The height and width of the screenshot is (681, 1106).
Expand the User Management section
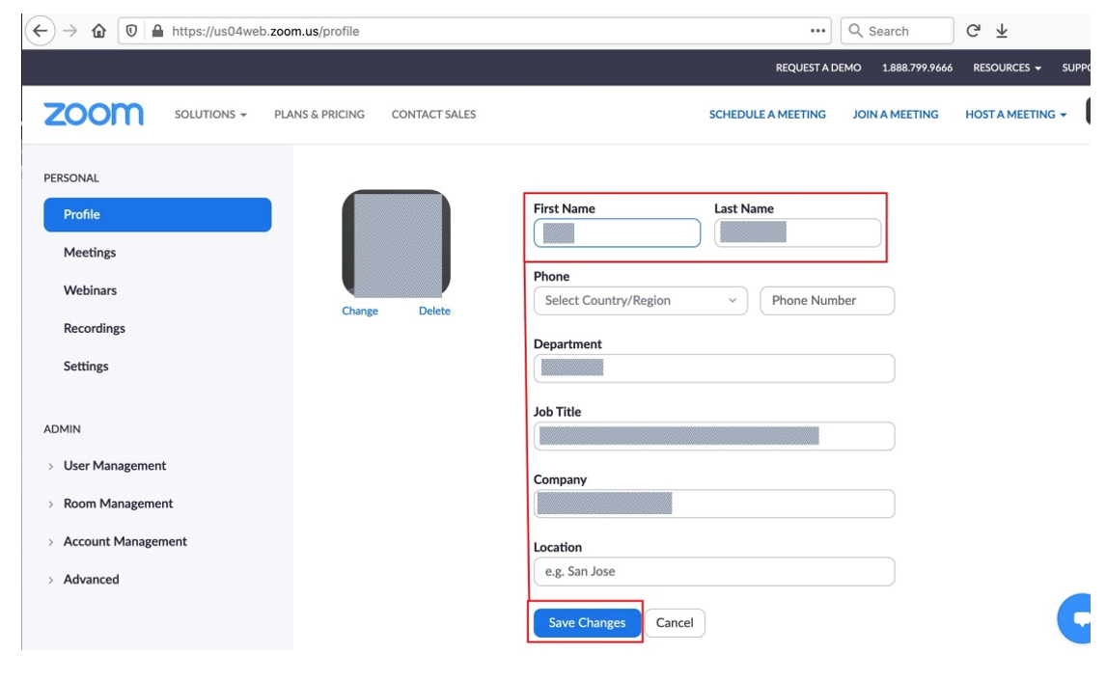click(x=114, y=466)
